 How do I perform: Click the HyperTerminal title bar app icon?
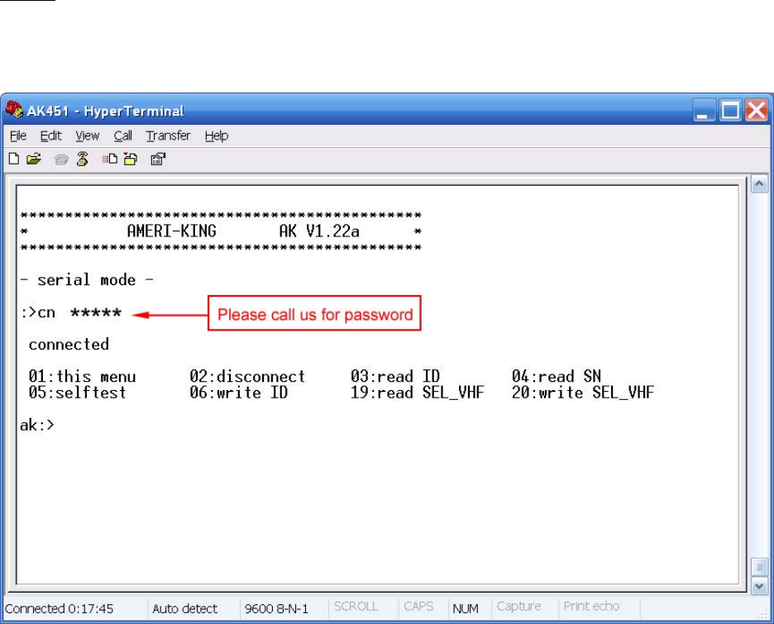click(x=15, y=111)
